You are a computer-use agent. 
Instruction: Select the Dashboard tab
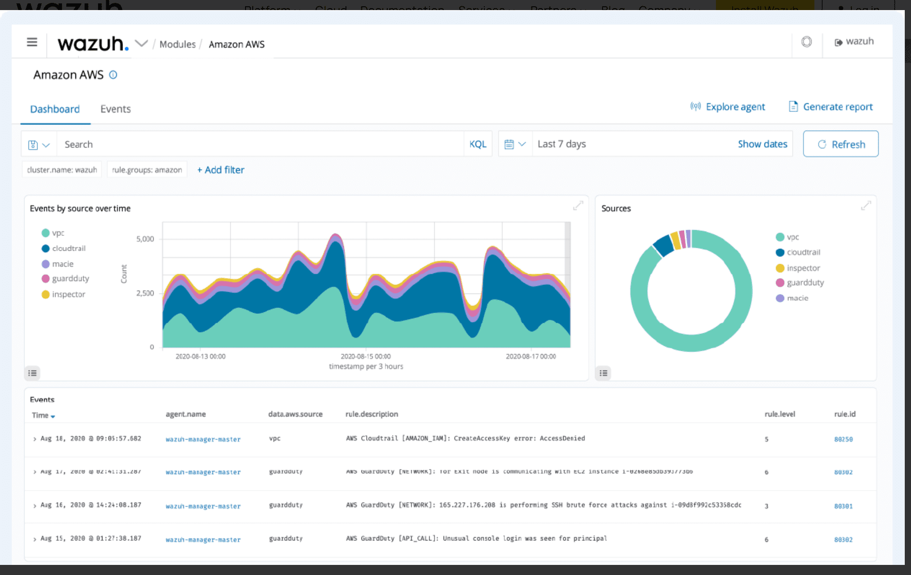(55, 109)
